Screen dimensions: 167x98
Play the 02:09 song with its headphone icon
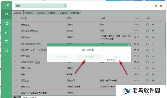coord(147,62)
